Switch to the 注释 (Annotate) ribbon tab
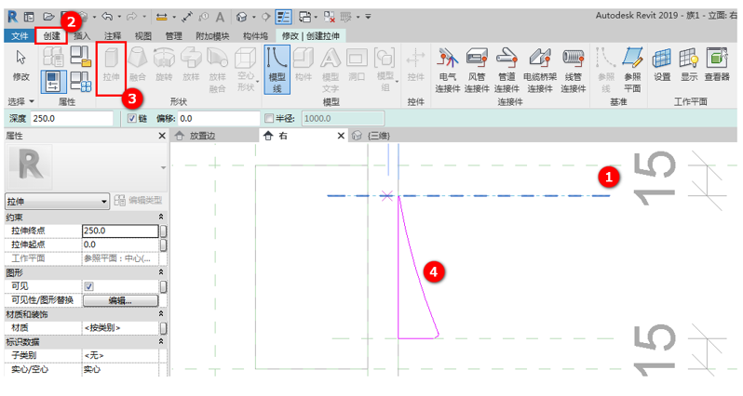 (113, 36)
